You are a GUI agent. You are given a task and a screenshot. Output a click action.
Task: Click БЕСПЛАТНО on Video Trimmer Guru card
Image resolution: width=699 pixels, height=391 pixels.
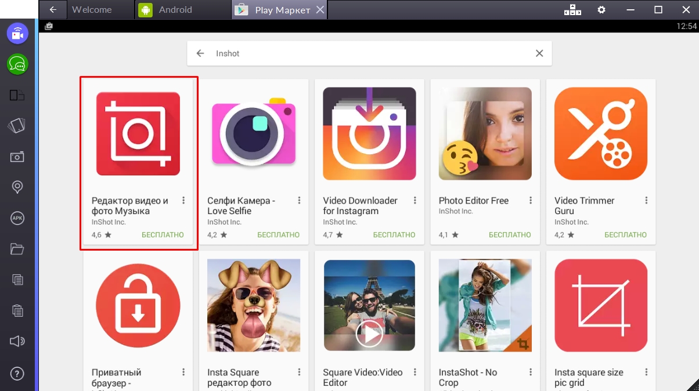(x=626, y=235)
